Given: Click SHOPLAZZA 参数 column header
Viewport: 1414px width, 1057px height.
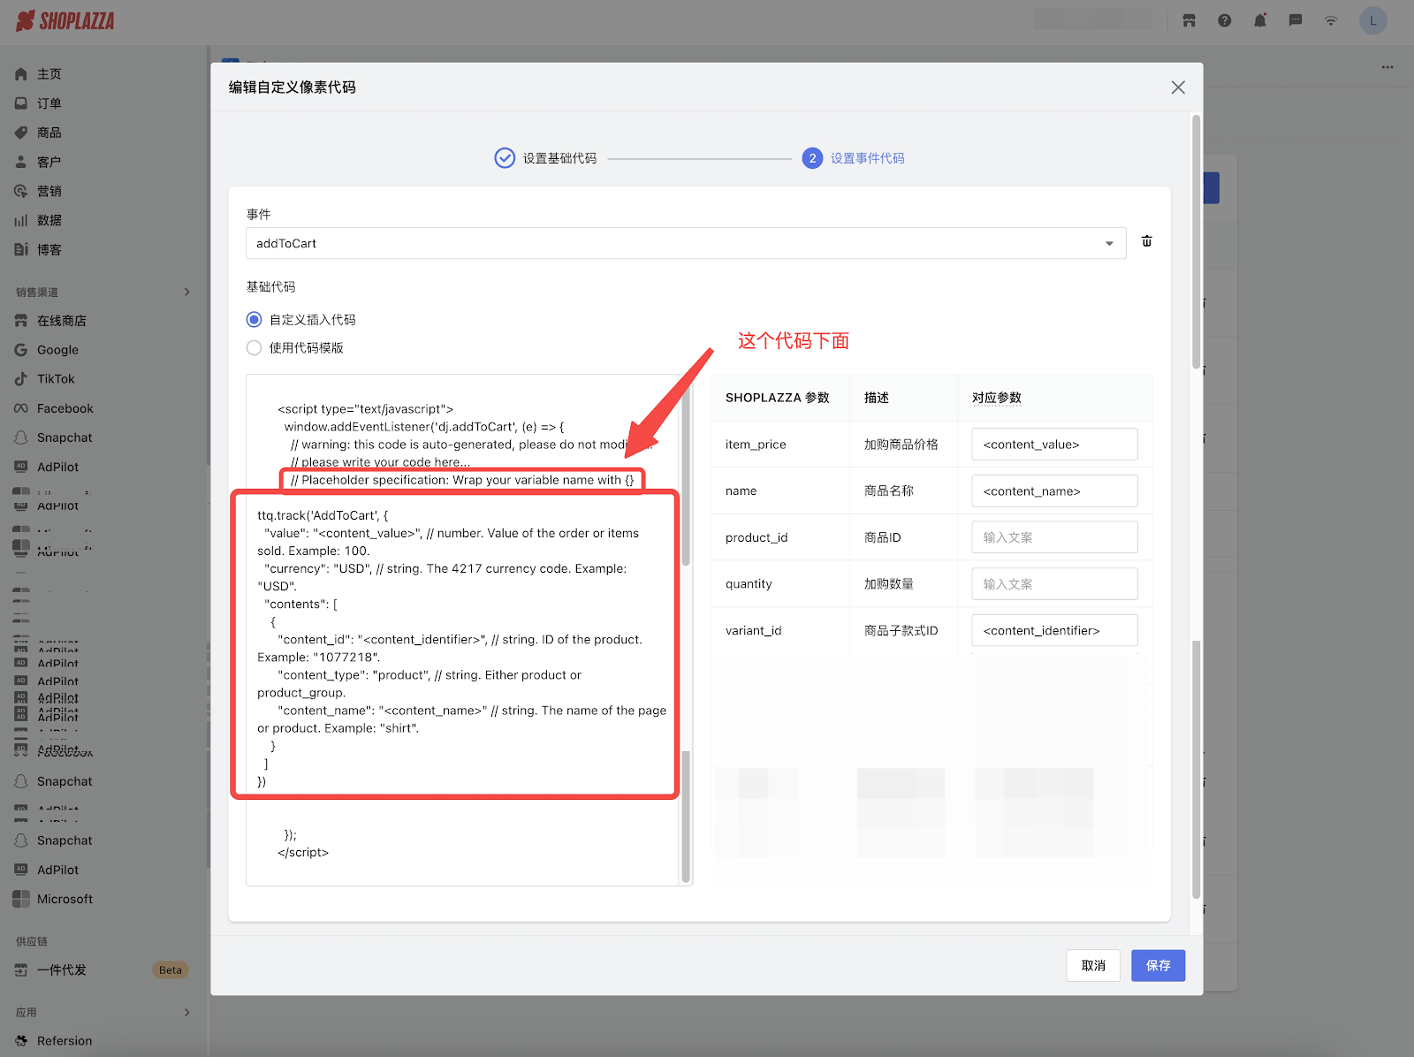Looking at the screenshot, I should click(x=778, y=398).
